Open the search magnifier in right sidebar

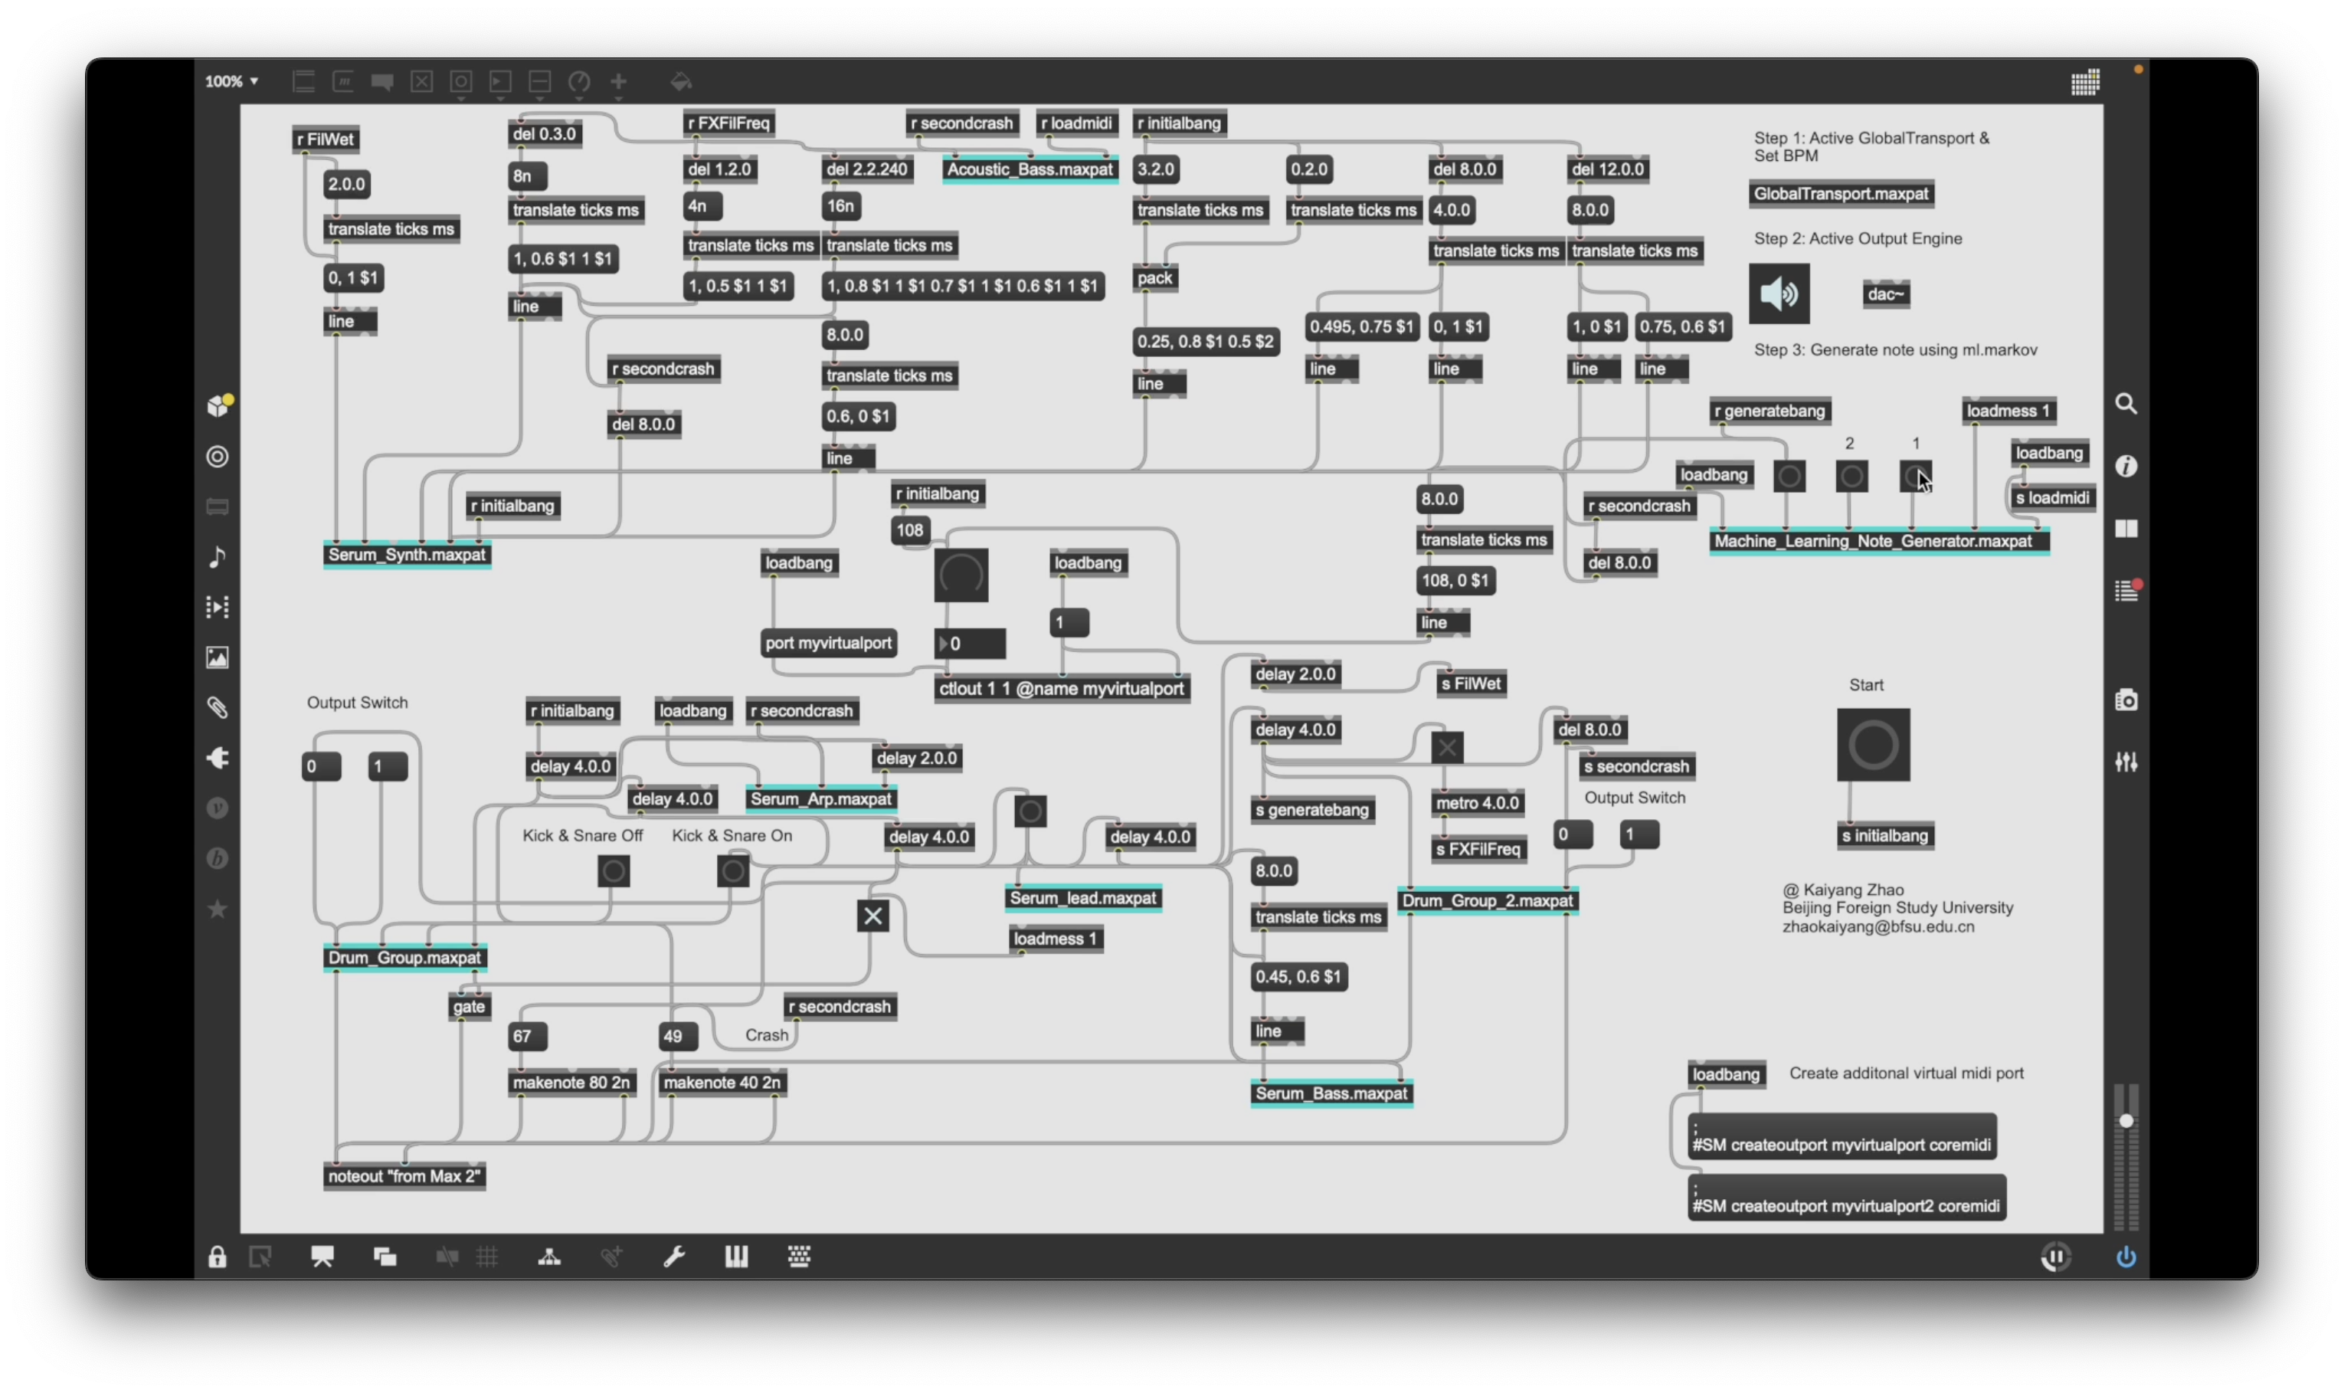[2126, 404]
